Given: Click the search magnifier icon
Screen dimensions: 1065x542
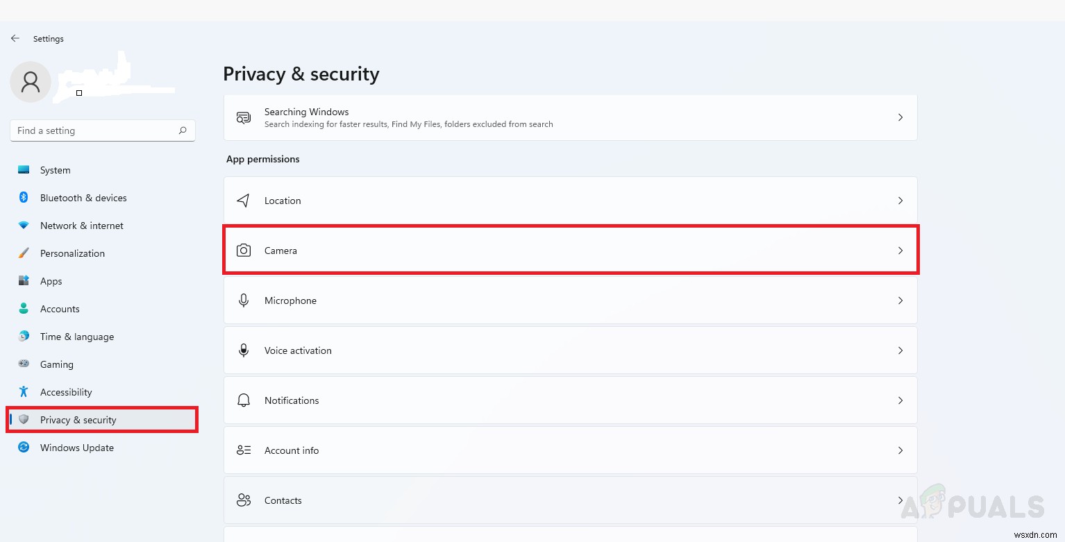Looking at the screenshot, I should click(x=183, y=130).
